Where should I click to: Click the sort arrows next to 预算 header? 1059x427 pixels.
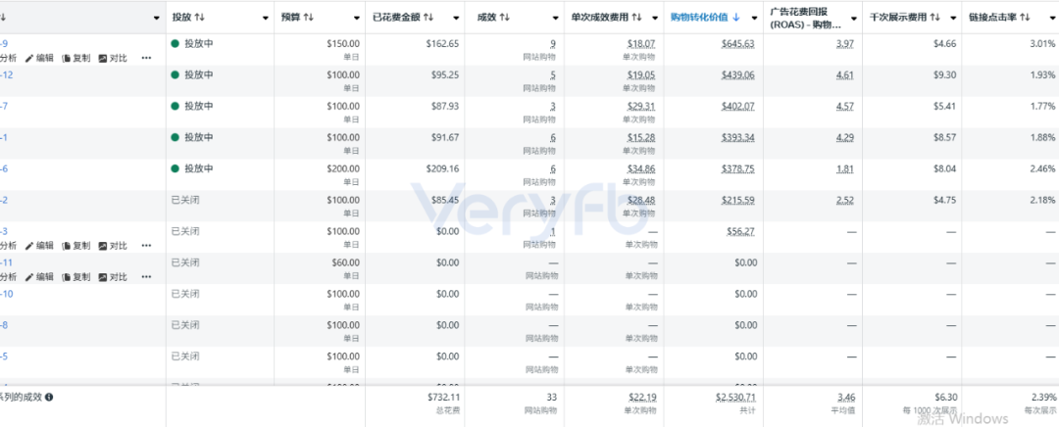(309, 17)
